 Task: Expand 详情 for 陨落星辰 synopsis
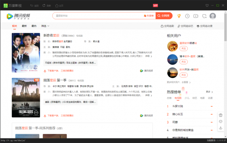point(149,95)
